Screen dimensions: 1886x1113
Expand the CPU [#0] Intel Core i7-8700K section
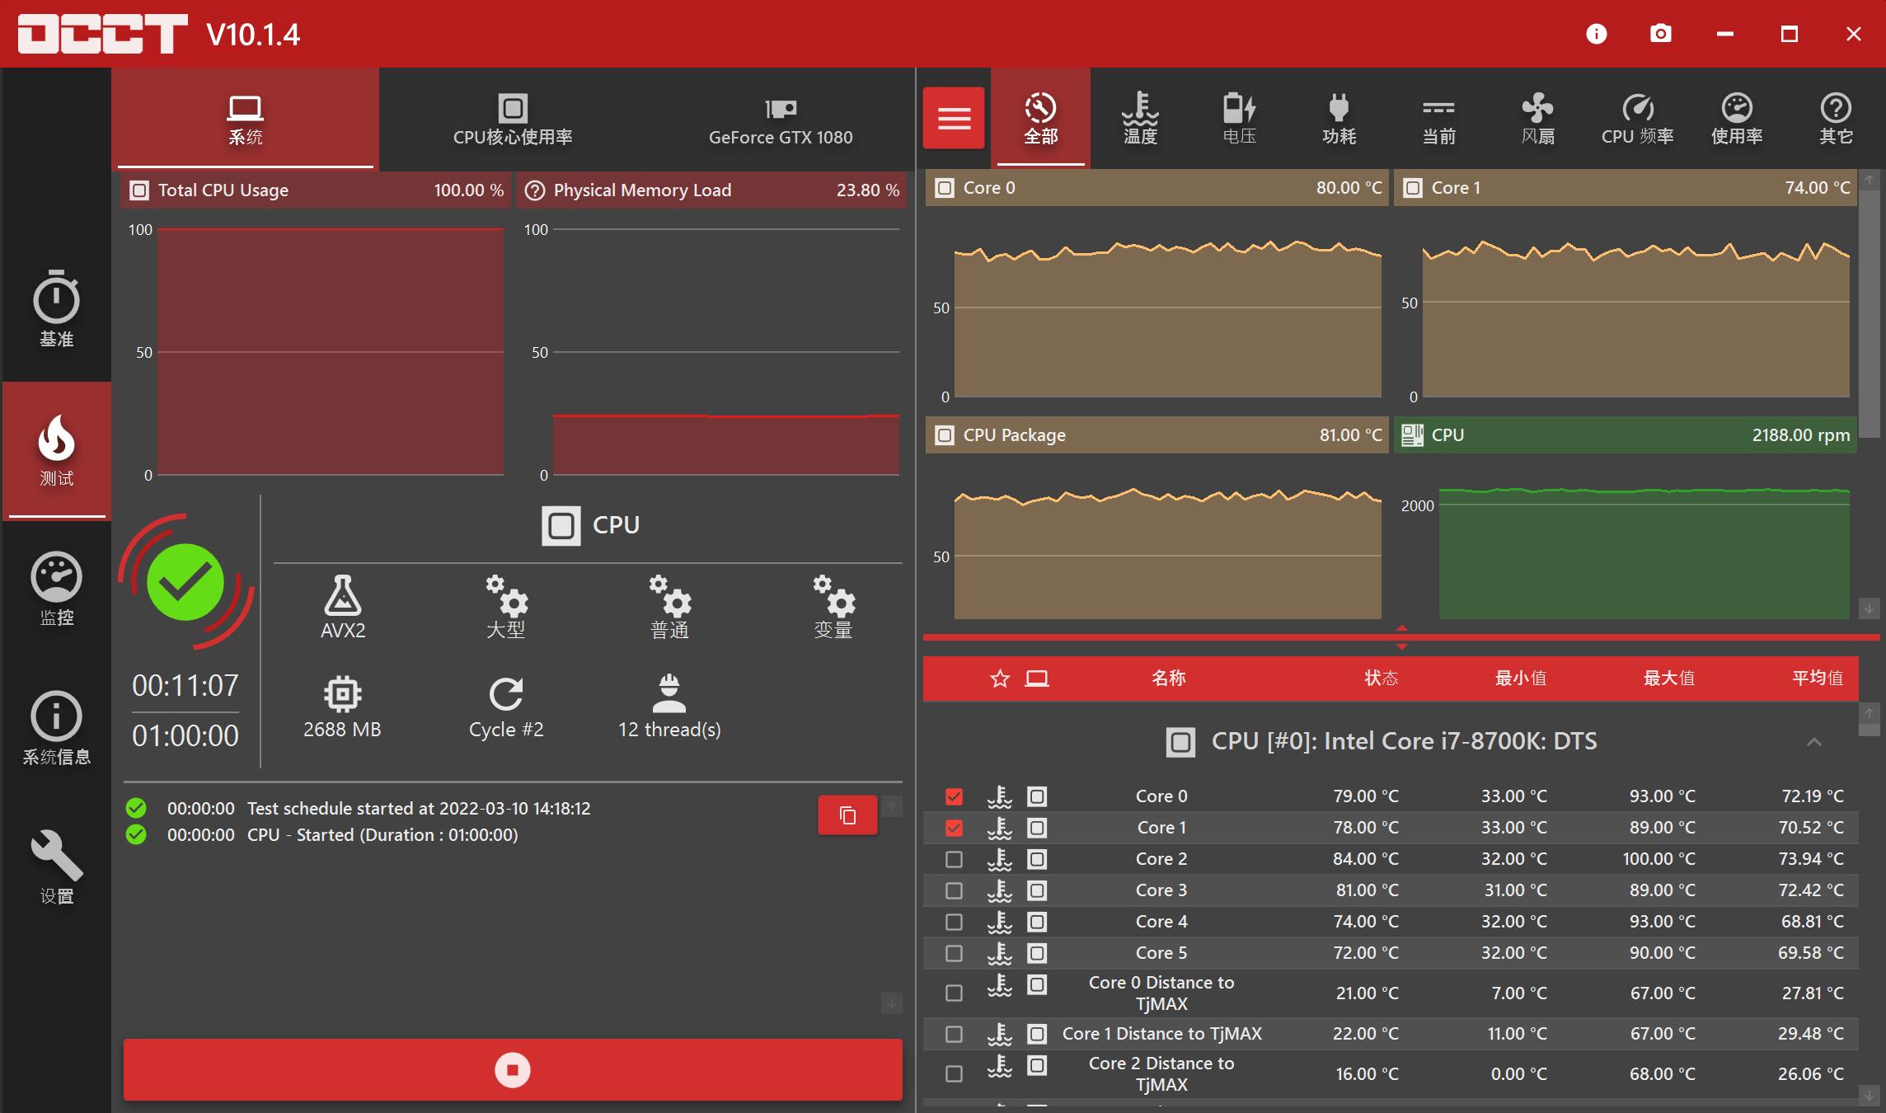tap(1816, 740)
